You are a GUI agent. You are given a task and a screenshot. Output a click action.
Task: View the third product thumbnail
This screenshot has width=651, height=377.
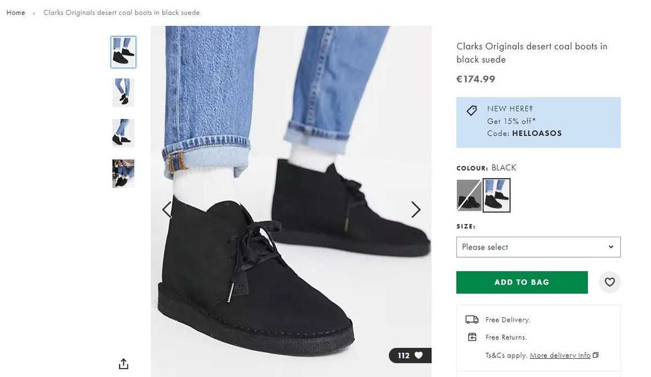pos(123,133)
